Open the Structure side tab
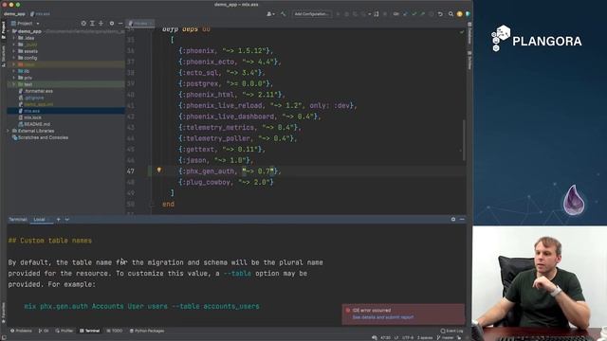This screenshot has height=341, width=607. pos(4,57)
